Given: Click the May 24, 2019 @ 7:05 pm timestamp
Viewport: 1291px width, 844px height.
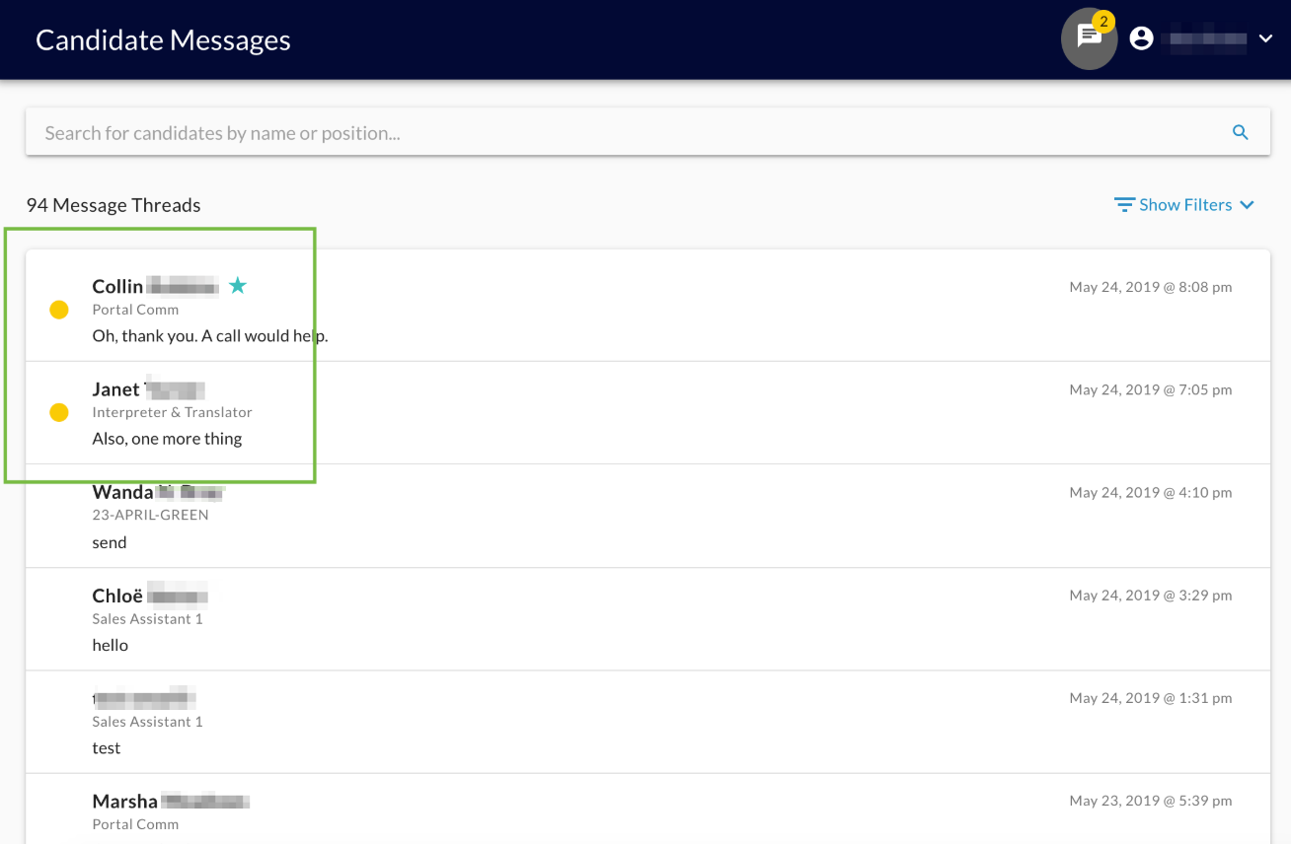Looking at the screenshot, I should coord(1151,389).
